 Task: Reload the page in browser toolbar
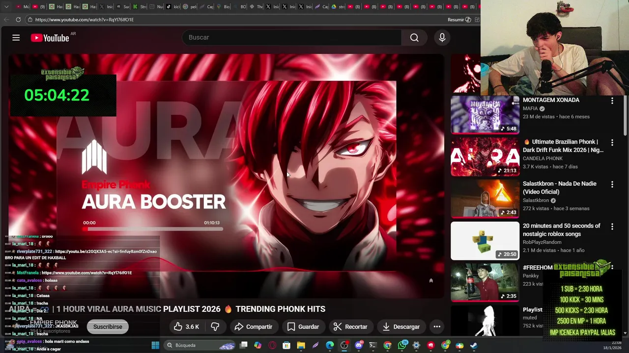tap(18, 20)
